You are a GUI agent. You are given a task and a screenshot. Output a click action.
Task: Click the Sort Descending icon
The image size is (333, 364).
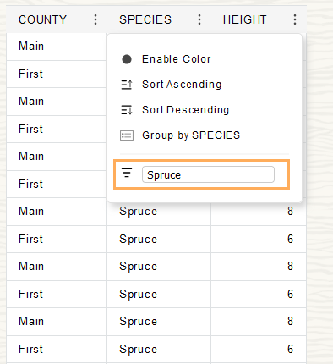coord(127,110)
